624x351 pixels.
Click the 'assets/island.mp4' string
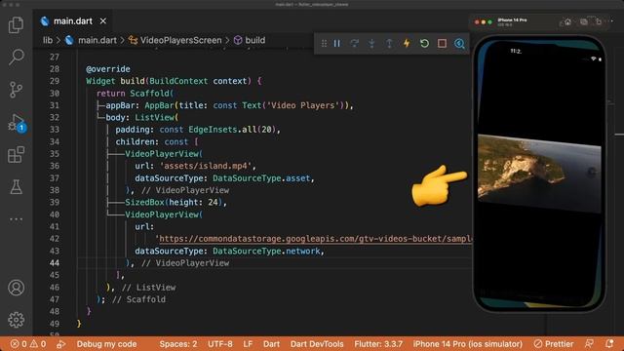click(x=206, y=166)
